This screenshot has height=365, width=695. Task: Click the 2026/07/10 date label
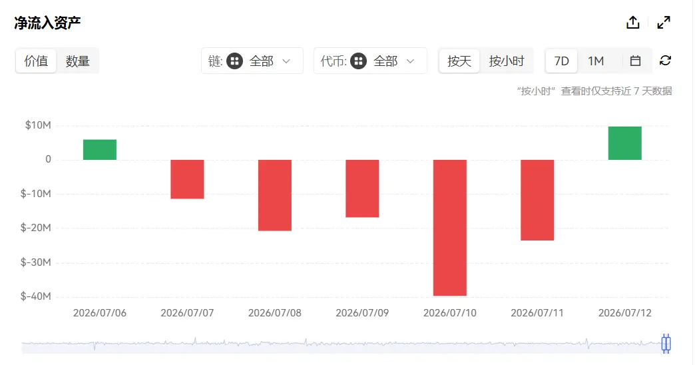pos(450,312)
